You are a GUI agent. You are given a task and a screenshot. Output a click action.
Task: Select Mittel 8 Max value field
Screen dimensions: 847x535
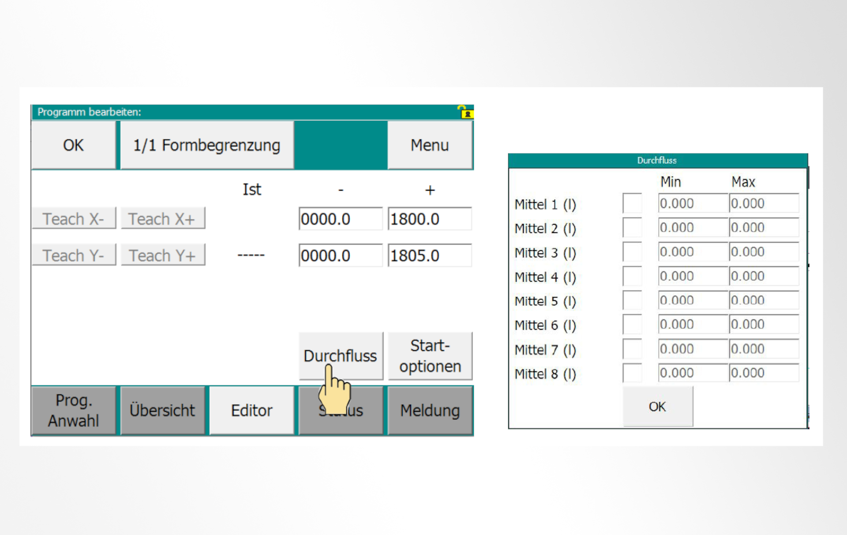[764, 373]
